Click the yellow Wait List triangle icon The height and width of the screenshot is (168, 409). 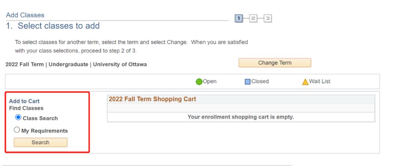[305, 82]
